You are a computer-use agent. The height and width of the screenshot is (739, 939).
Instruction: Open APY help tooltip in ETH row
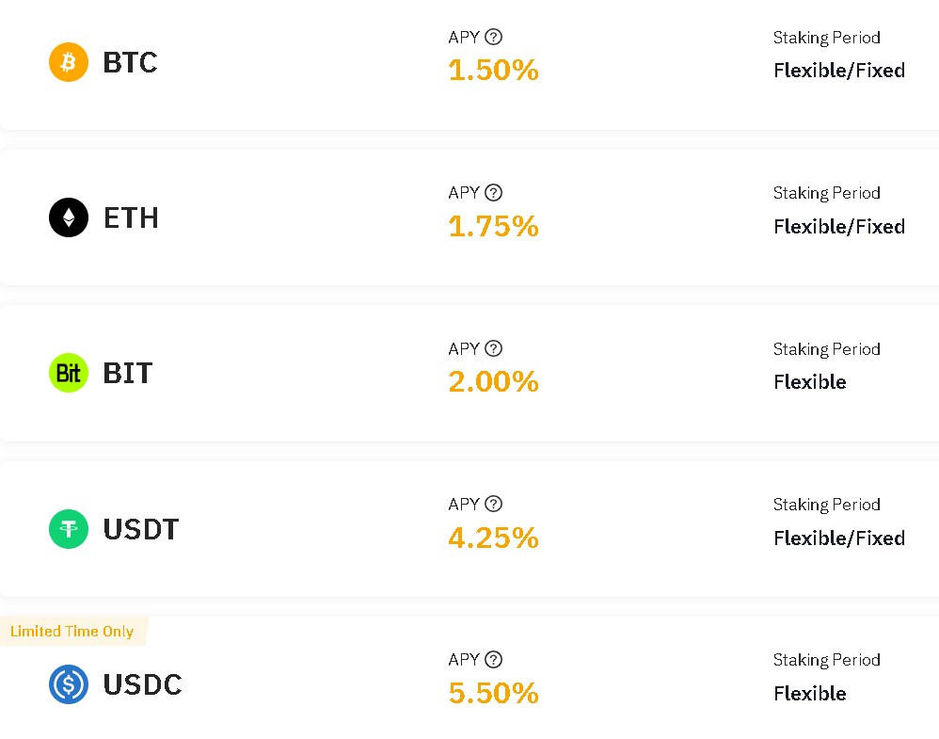click(493, 192)
